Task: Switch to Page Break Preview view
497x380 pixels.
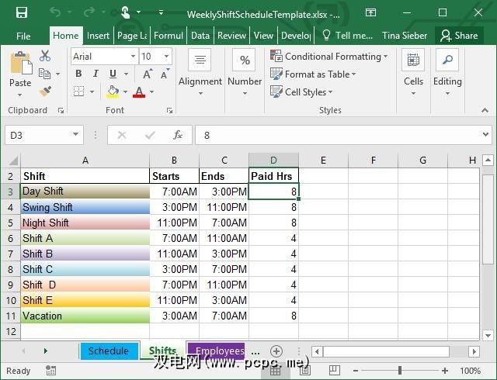Action: [x=335, y=370]
